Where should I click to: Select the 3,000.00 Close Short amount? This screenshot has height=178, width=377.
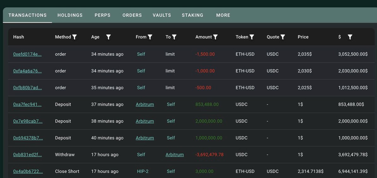tap(204, 171)
